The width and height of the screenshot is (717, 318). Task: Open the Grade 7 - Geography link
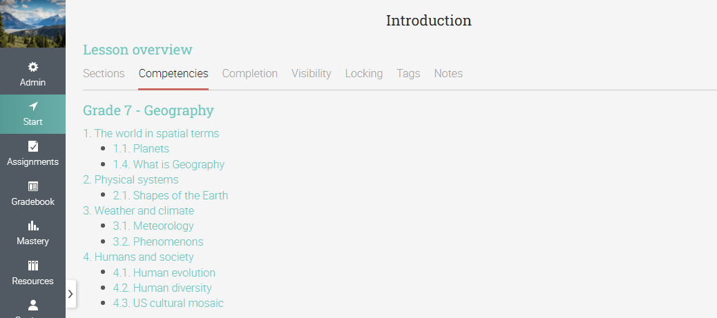click(148, 110)
